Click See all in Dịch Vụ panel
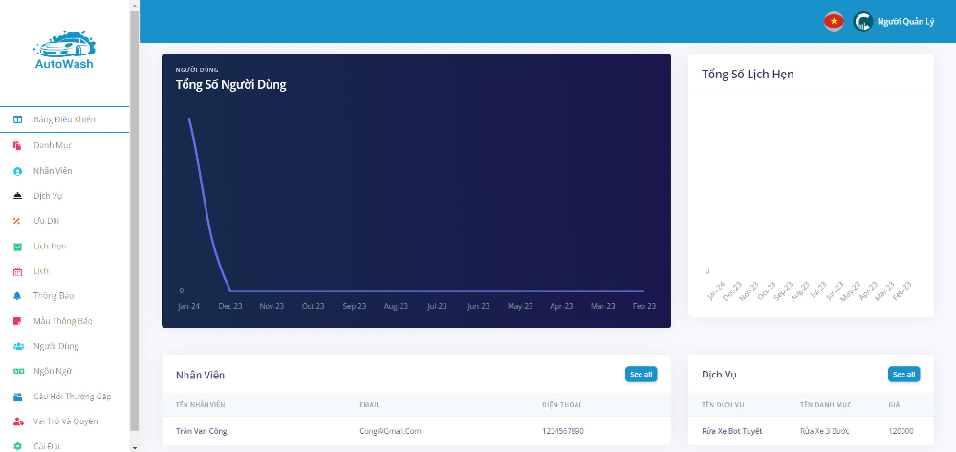The height and width of the screenshot is (452, 956). (x=903, y=375)
